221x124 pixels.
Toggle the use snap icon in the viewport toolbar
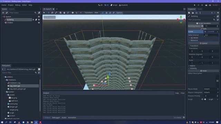click(x=76, y=13)
